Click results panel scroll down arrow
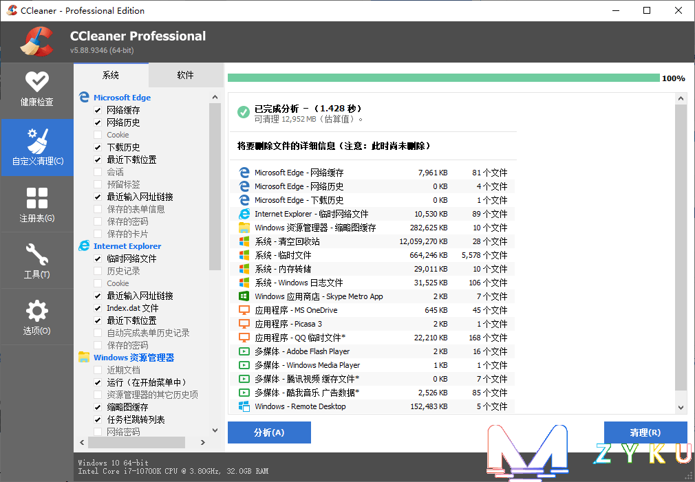 (x=681, y=408)
